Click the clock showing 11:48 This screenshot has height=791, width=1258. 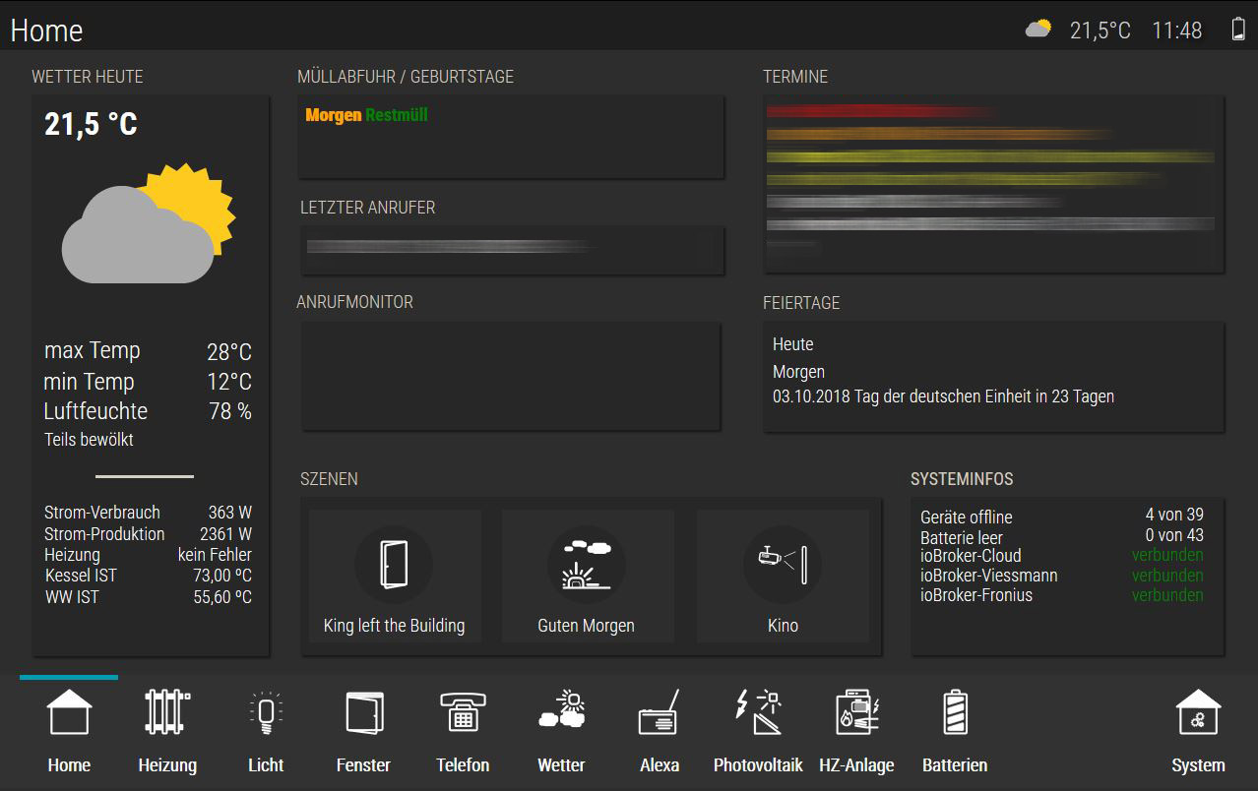point(1177,30)
